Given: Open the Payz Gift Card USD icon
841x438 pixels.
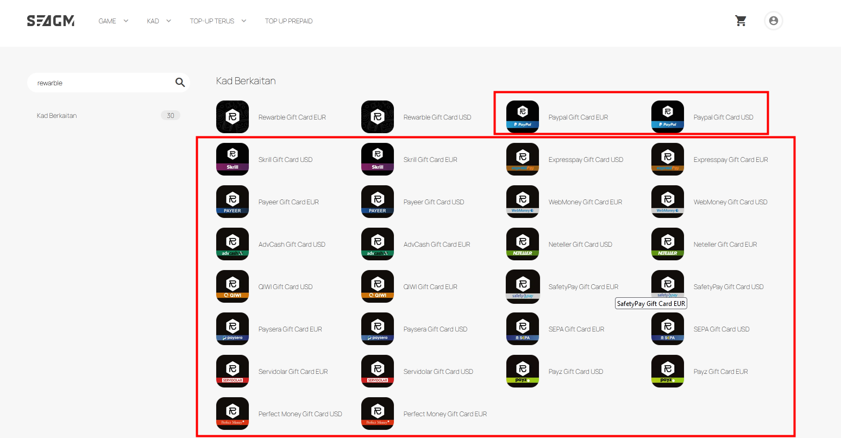Looking at the screenshot, I should click(523, 371).
